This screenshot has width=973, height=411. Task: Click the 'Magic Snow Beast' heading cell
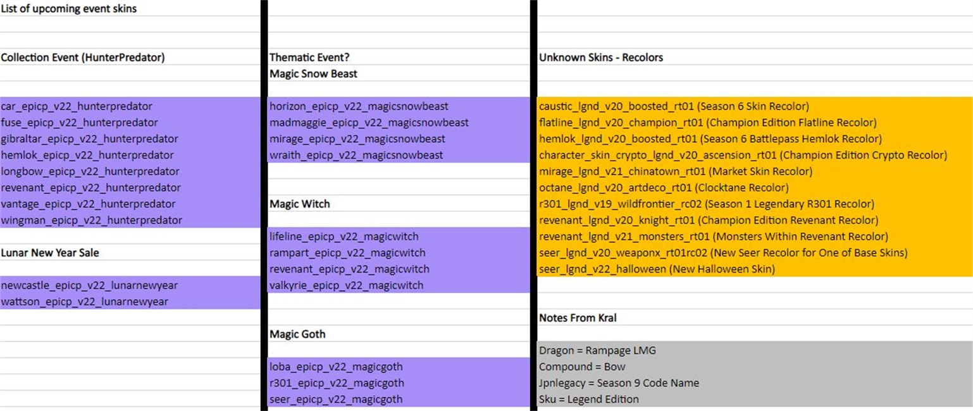(x=314, y=74)
